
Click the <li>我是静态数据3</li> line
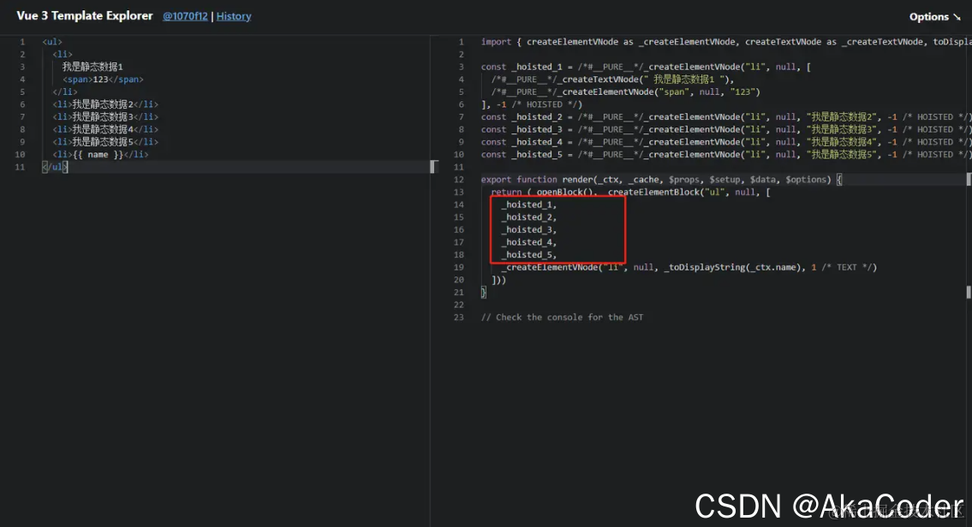pos(105,117)
